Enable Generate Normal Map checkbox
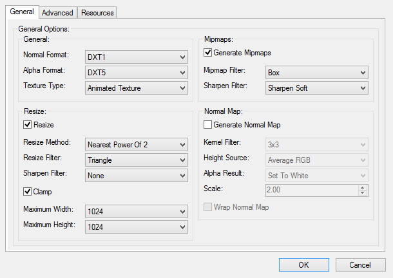The height and width of the screenshot is (278, 393). 208,125
